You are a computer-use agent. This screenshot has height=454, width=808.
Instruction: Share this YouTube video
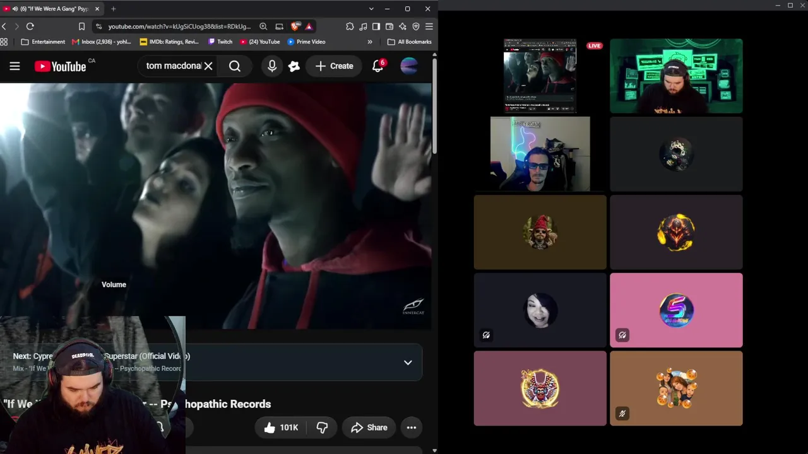click(369, 428)
